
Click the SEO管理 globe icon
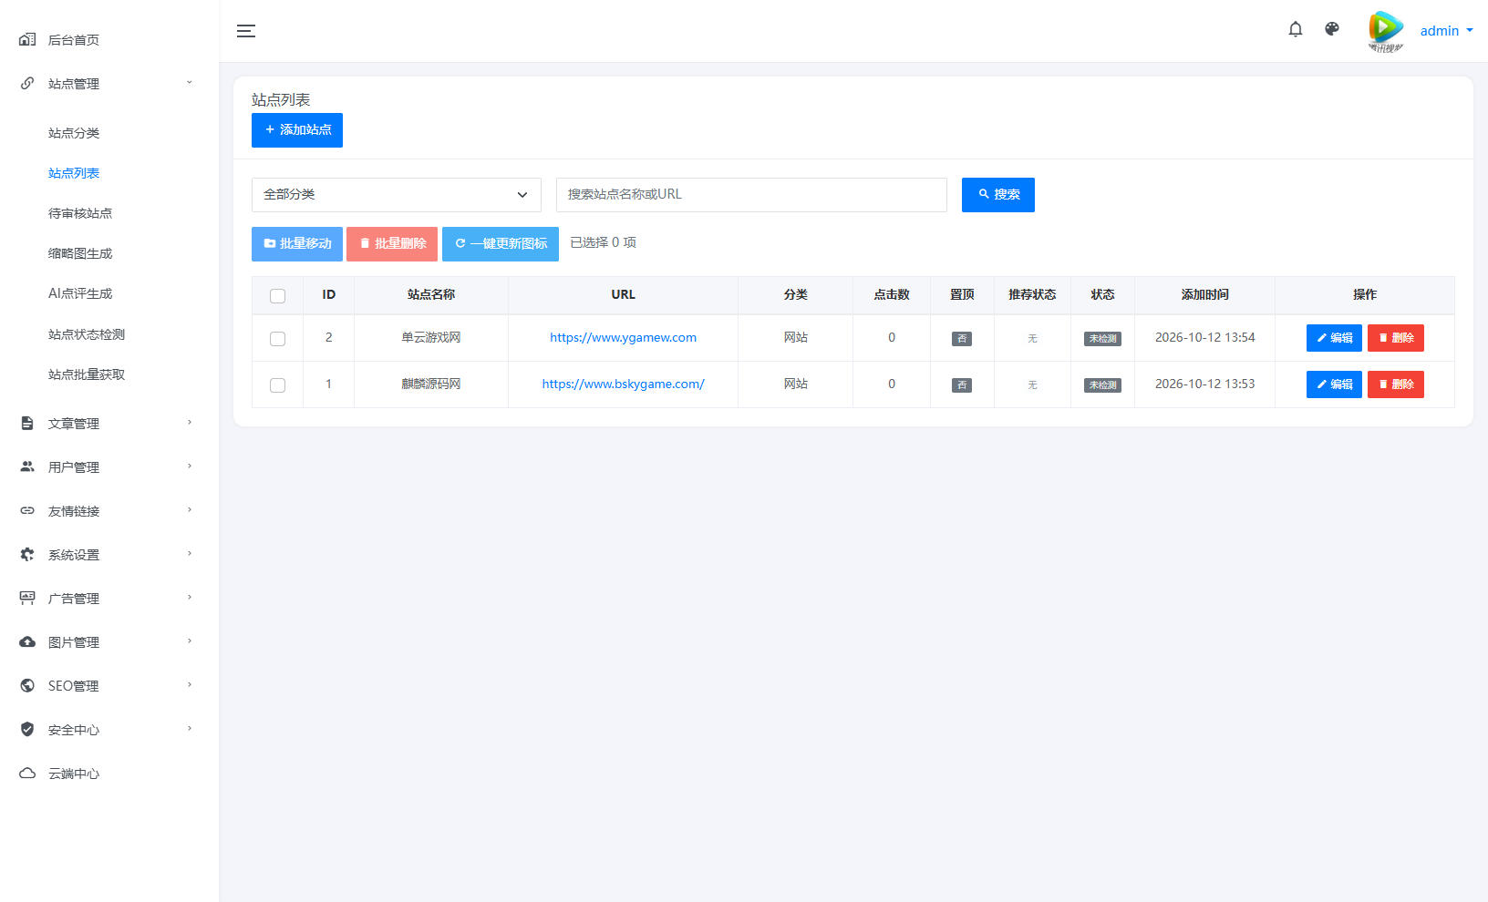pyautogui.click(x=27, y=685)
